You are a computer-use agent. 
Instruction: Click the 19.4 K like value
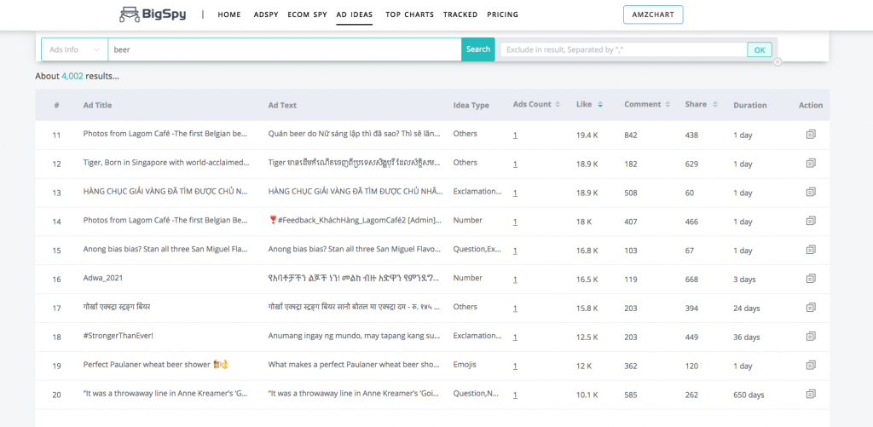(x=587, y=136)
